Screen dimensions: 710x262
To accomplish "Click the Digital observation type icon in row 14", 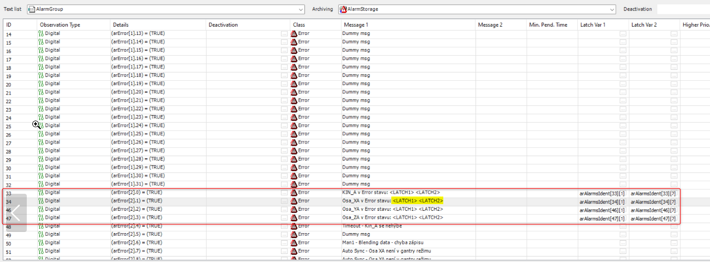I will click(41, 33).
